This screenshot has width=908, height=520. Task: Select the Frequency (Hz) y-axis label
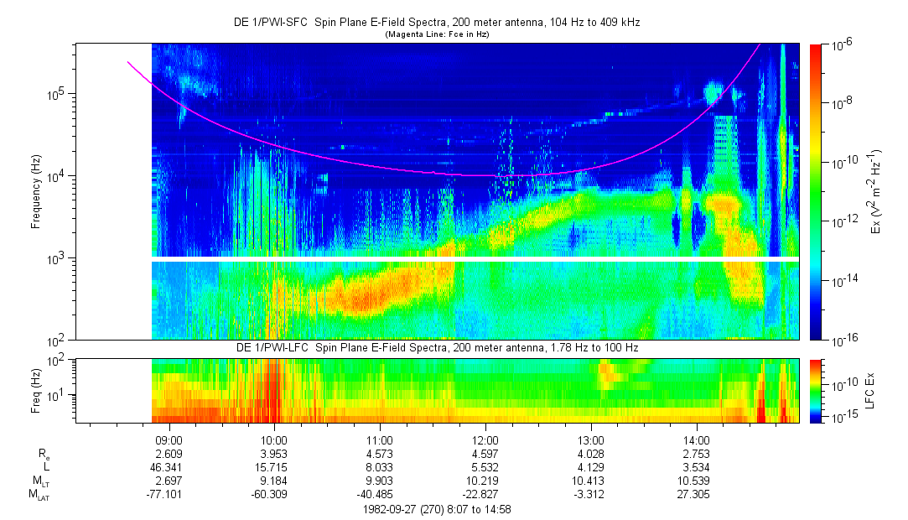(x=36, y=192)
